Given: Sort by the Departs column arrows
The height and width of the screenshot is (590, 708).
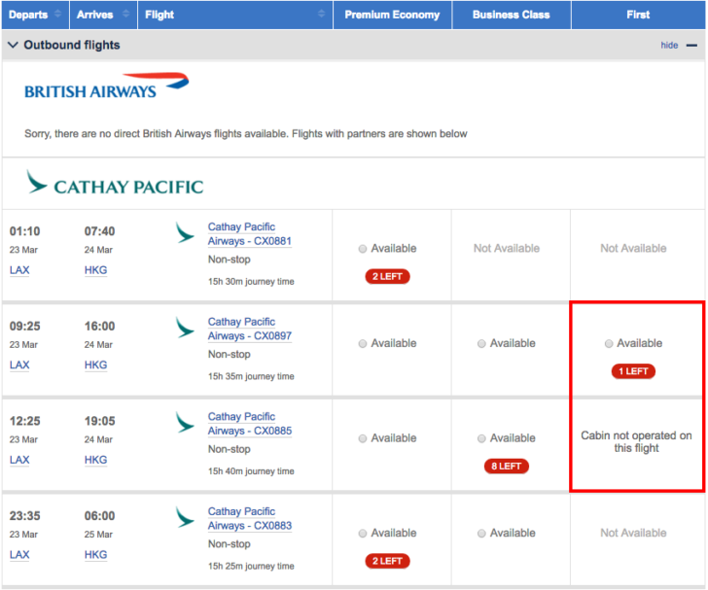Looking at the screenshot, I should tap(57, 14).
